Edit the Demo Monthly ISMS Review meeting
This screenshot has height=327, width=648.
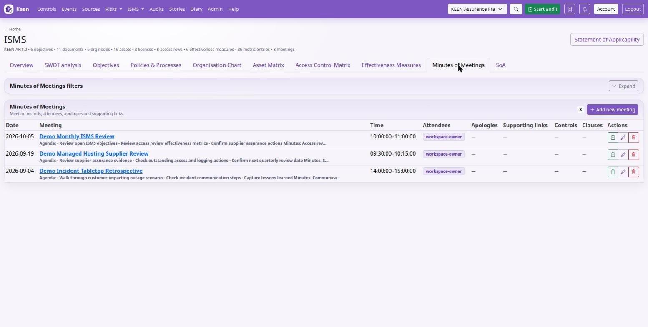coord(623,138)
